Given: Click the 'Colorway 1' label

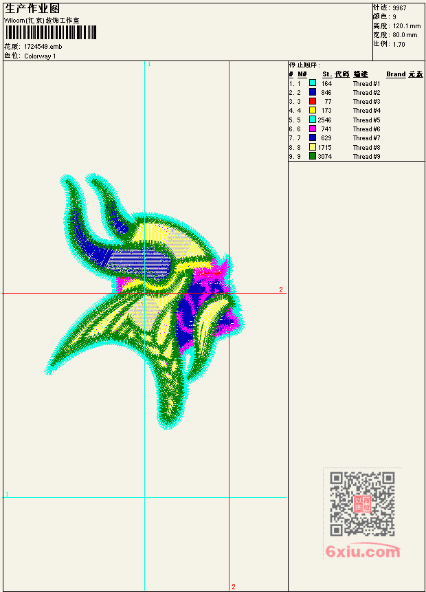Looking at the screenshot, I should pyautogui.click(x=40, y=56).
